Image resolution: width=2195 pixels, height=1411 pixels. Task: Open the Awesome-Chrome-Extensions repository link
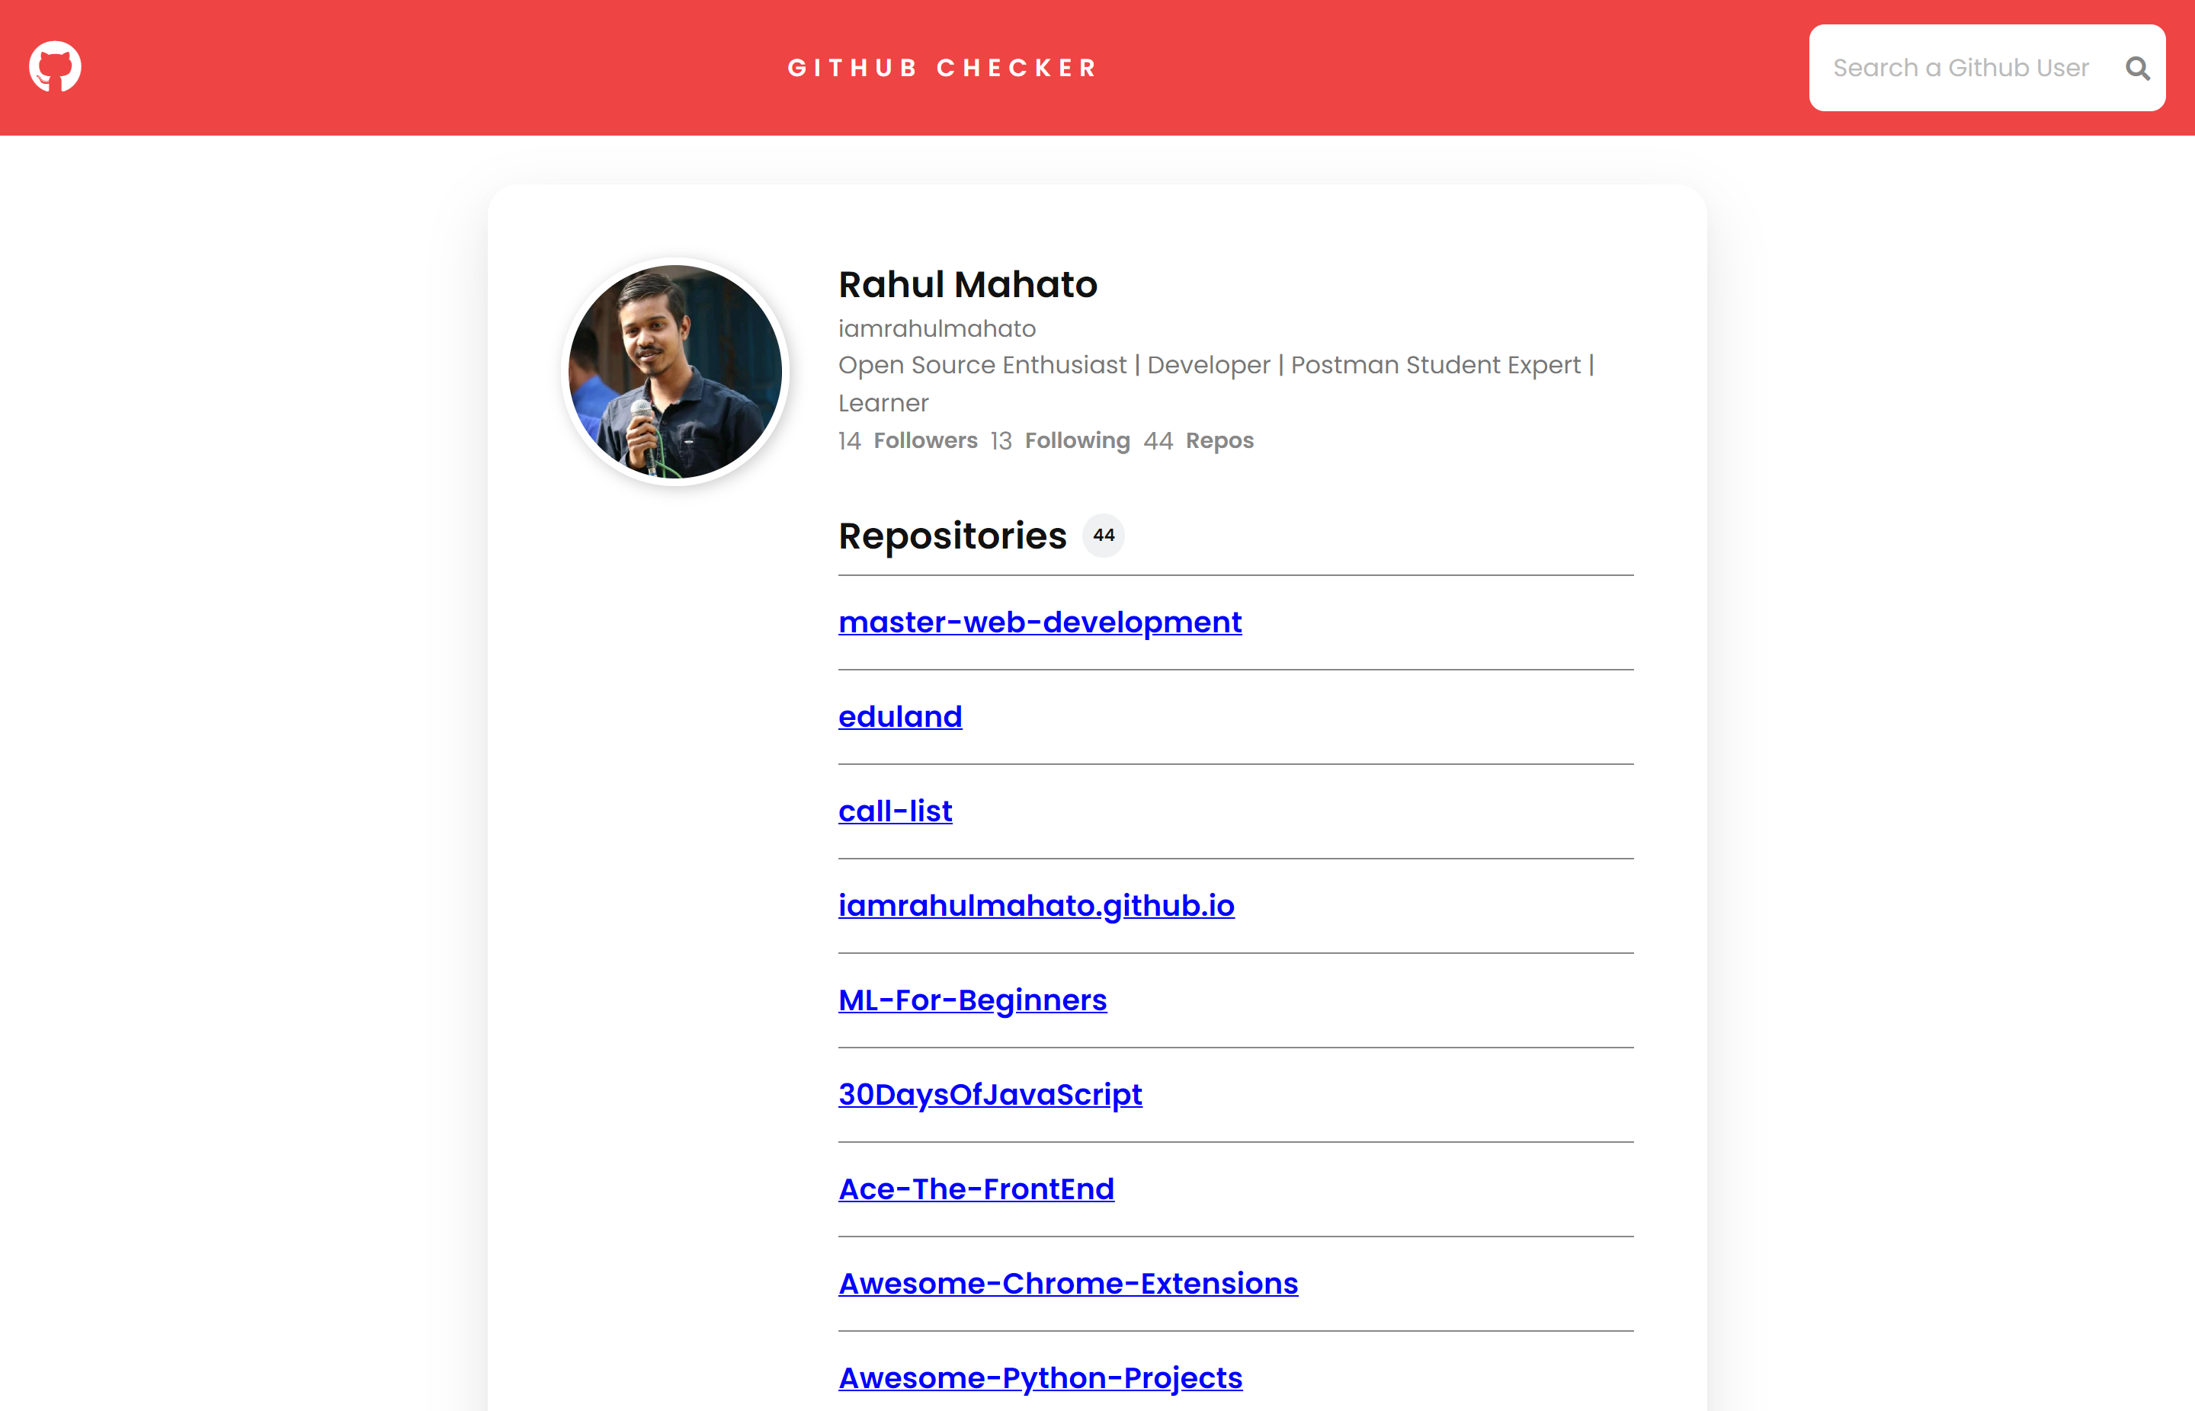(1068, 1283)
